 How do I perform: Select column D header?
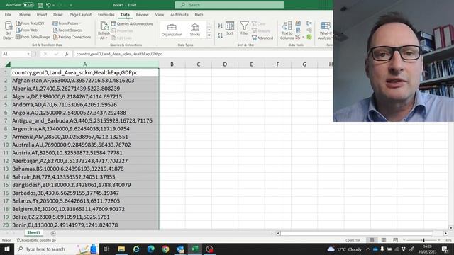coord(225,64)
